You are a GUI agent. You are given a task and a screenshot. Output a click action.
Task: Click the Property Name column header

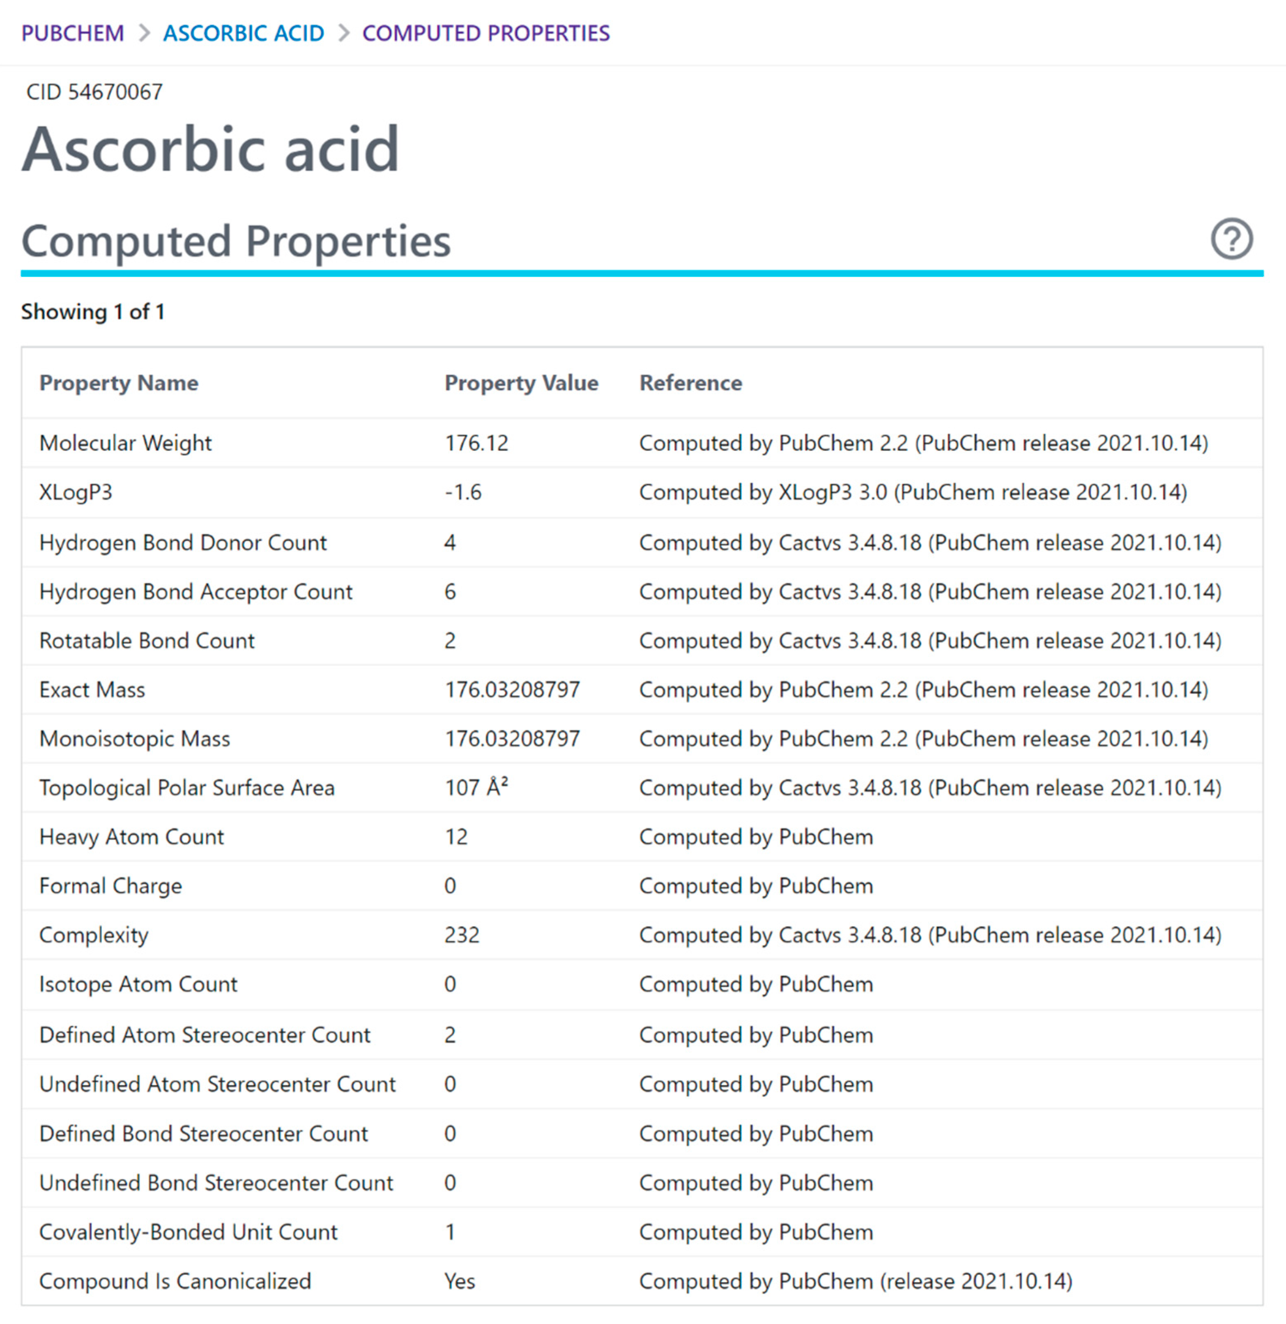[119, 383]
